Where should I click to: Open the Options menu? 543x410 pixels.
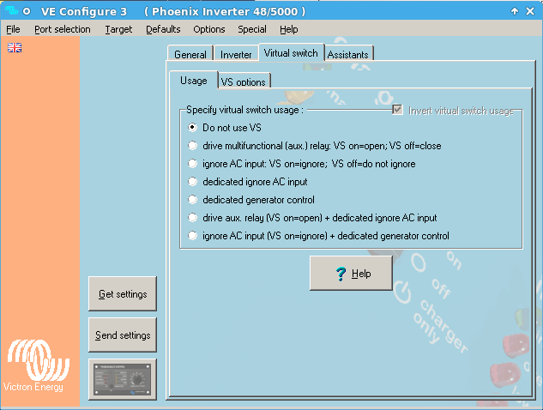[x=209, y=29]
